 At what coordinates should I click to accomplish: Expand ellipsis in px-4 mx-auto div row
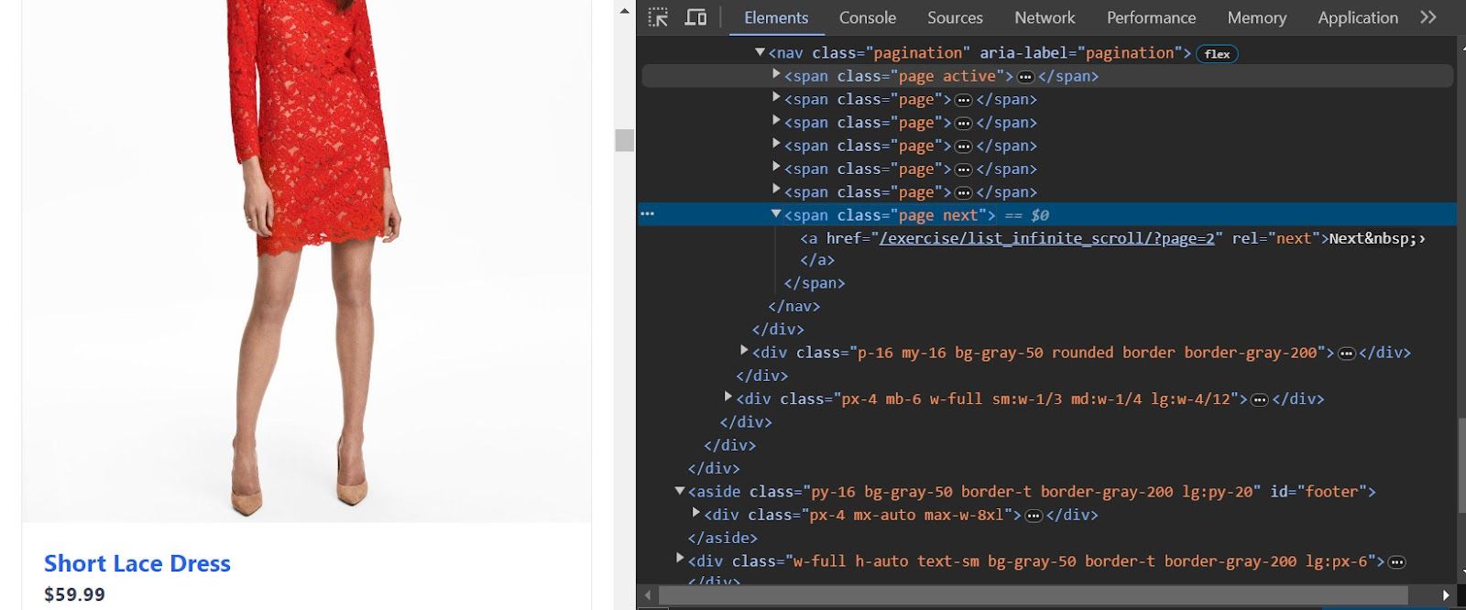point(1034,516)
